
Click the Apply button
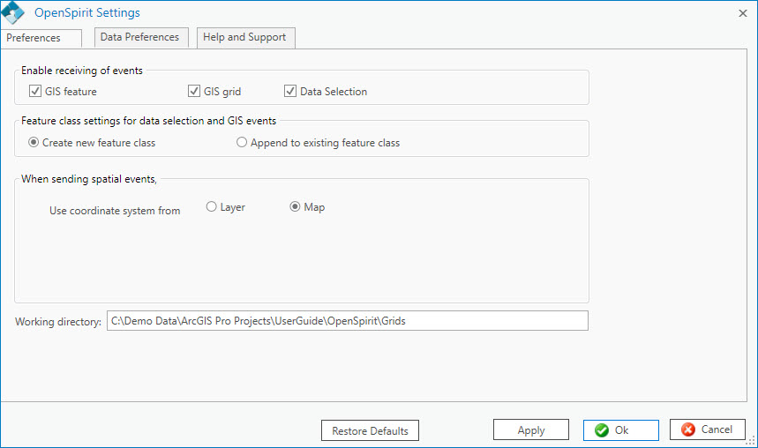coord(531,430)
